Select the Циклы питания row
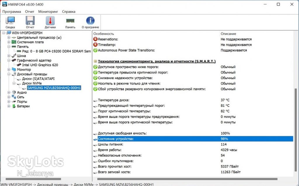Image resolution: width=299 pixels, height=186 pixels. coord(193,144)
